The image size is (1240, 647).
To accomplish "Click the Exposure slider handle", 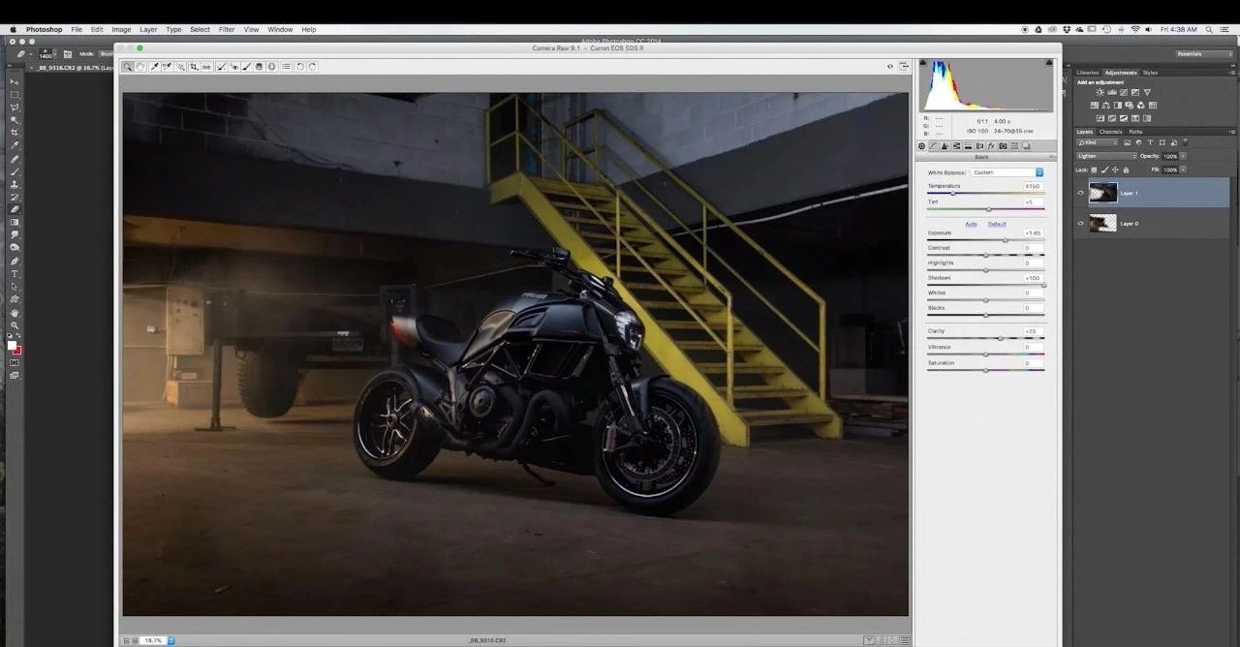I will pos(1005,239).
